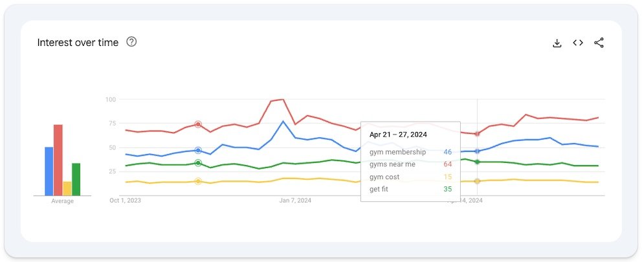Click blue peak of gym membership line
The height and width of the screenshot is (262, 642).
coord(283,122)
